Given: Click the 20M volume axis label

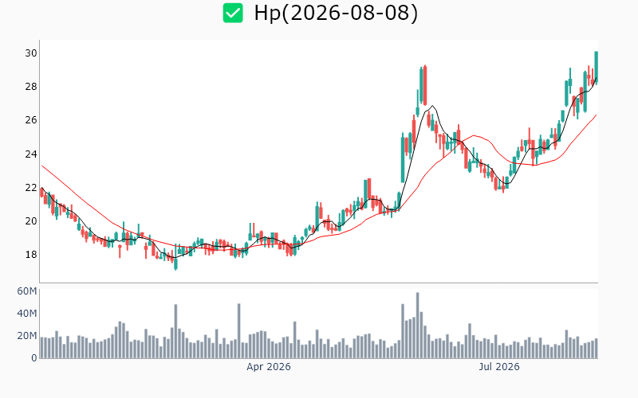Looking at the screenshot, I should pyautogui.click(x=27, y=336).
